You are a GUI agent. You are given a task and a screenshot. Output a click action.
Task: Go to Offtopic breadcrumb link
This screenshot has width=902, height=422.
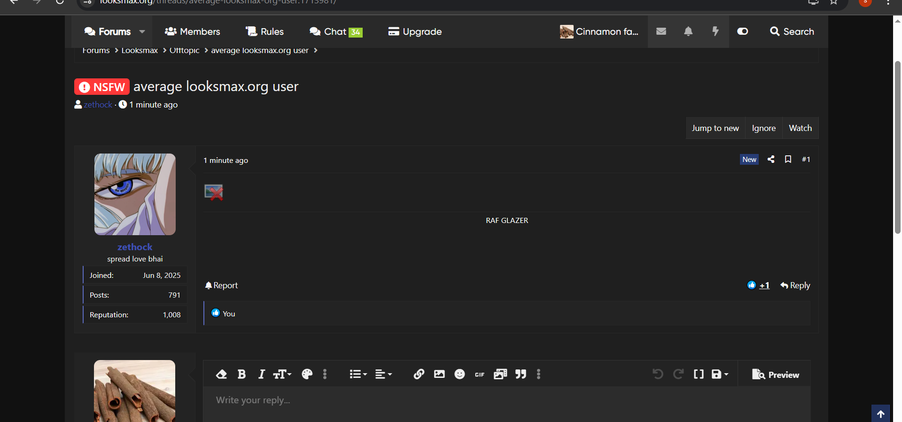(x=184, y=50)
